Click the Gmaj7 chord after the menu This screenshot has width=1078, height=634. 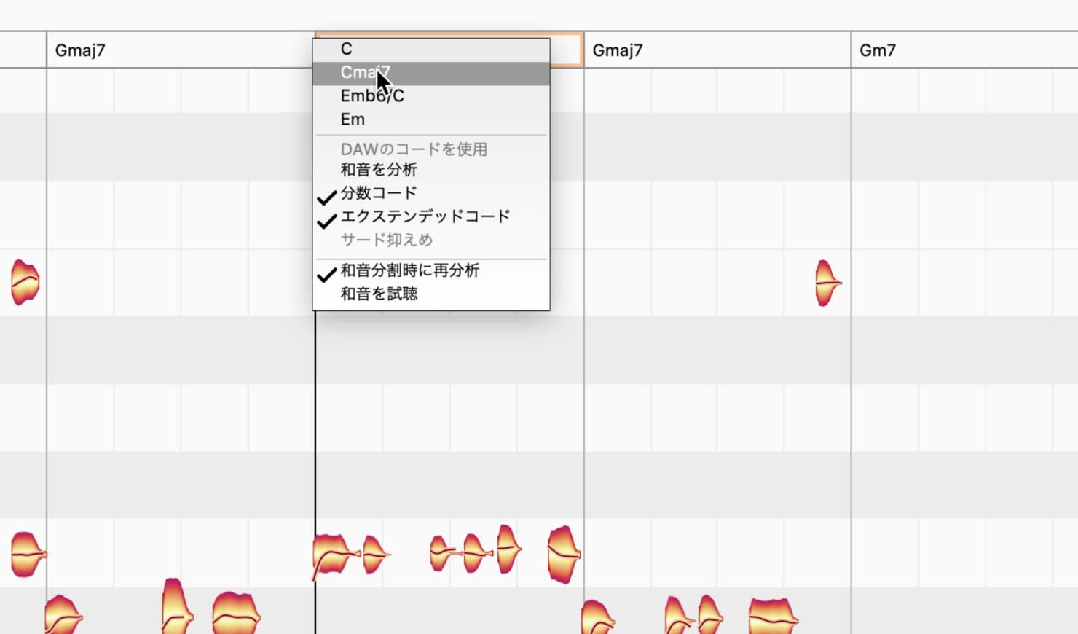coord(618,50)
